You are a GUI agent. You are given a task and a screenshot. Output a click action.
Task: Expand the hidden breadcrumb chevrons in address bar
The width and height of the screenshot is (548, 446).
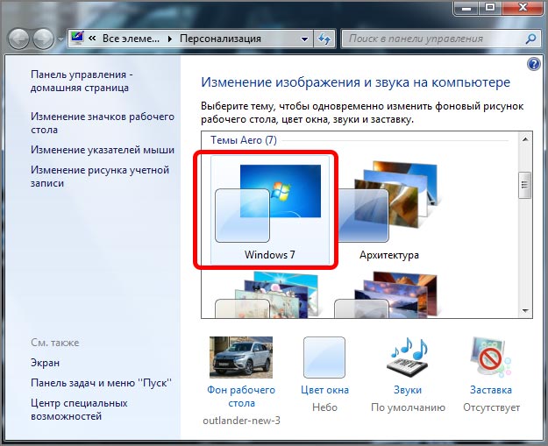[x=92, y=39]
